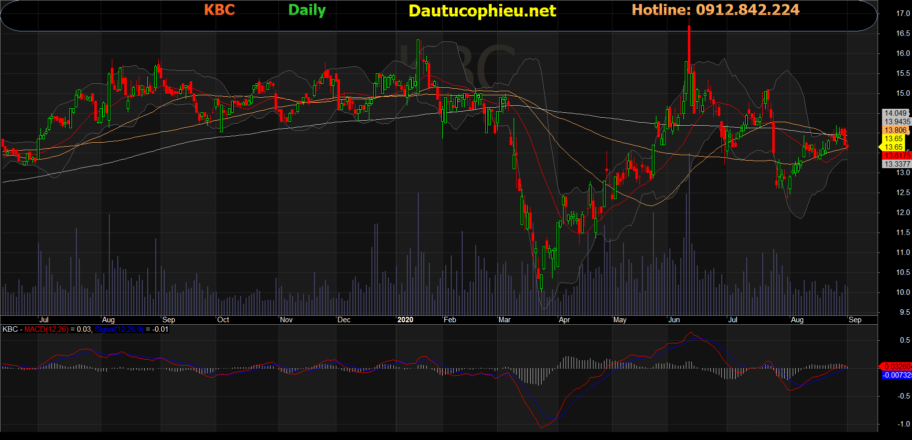Viewport: 912px width, 440px height.
Task: Select the blue Signal(12,26,9) indicator label
Action: coord(119,329)
